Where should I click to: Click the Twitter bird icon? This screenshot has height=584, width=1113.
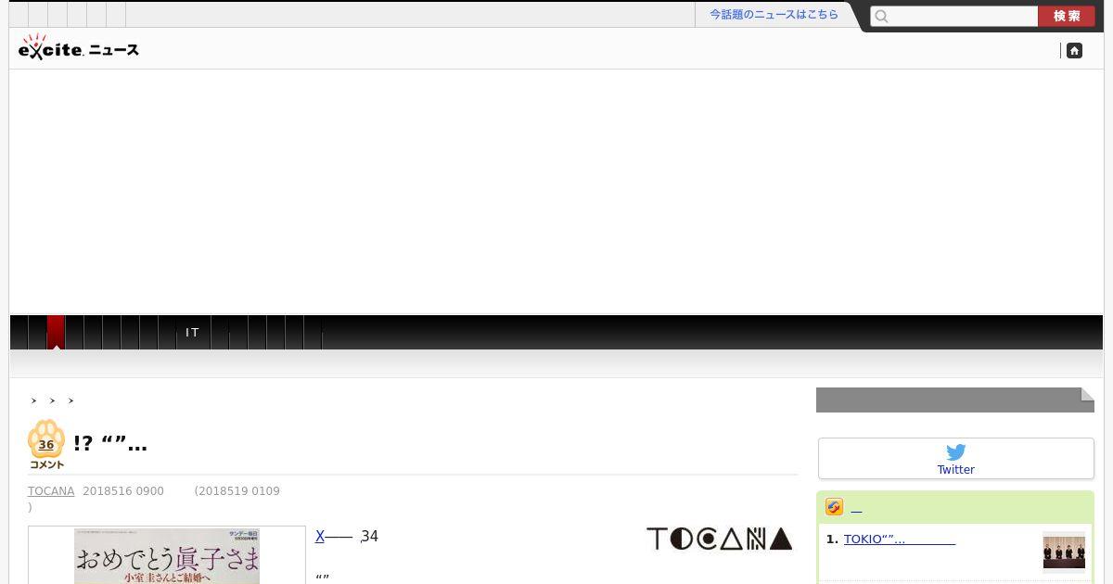956,452
